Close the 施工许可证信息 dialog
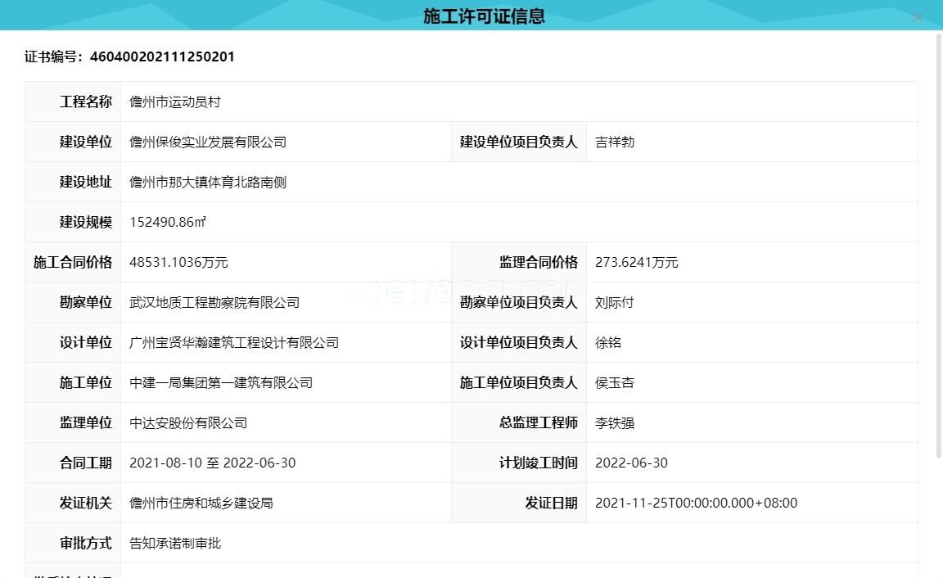The image size is (943, 578). [918, 18]
